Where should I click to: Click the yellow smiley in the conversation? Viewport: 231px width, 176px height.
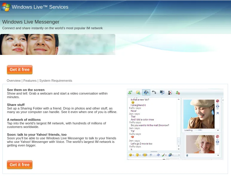133,102
